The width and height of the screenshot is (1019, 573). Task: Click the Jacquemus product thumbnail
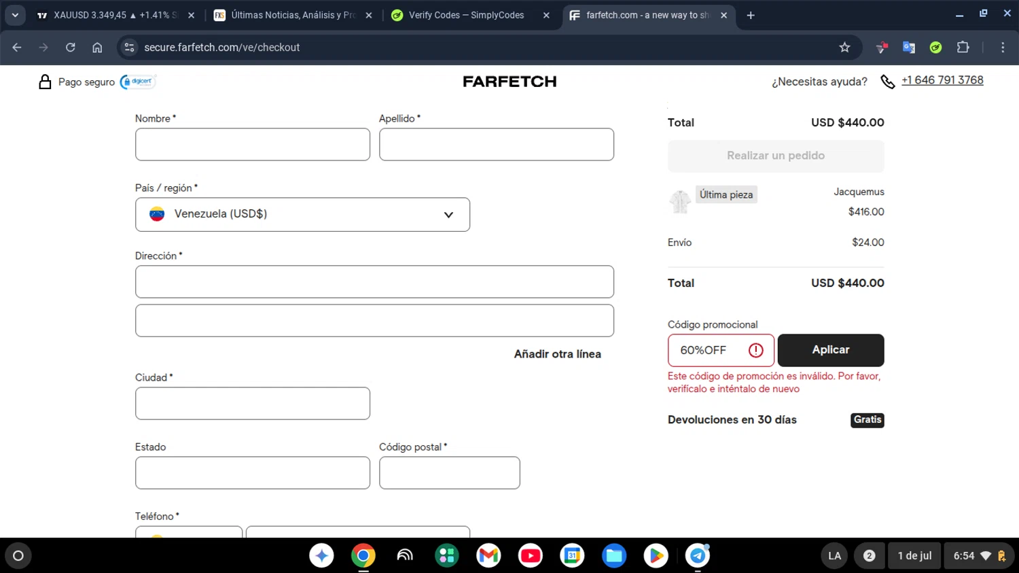[680, 201]
